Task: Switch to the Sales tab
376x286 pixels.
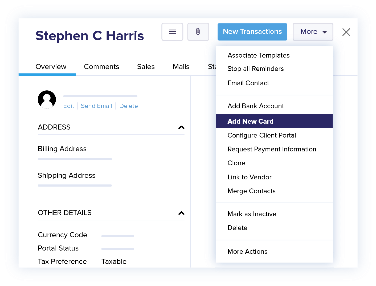Action: 146,67
